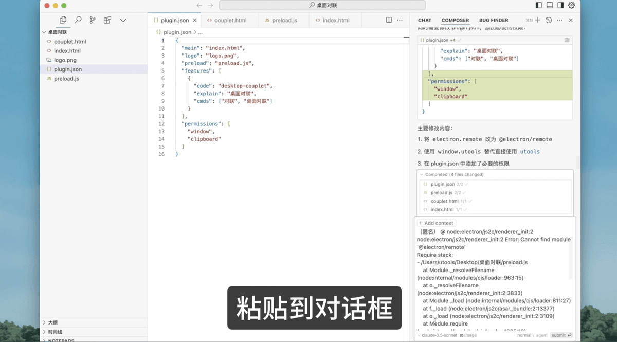Collapse the 桌面对联 folder tree
The image size is (617, 342).
pyautogui.click(x=44, y=32)
